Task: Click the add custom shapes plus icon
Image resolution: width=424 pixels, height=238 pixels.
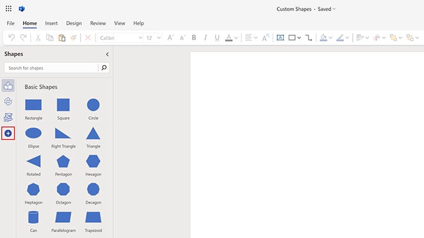Action: pos(8,133)
